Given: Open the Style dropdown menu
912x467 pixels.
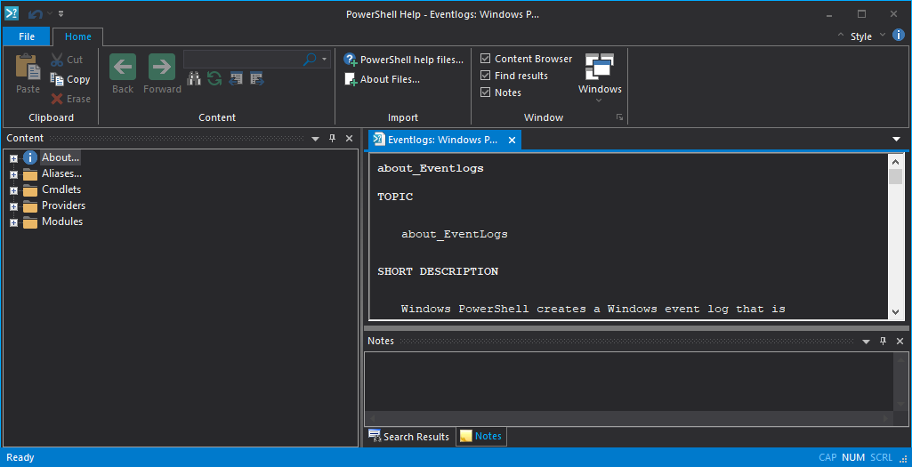Looking at the screenshot, I should 861,36.
